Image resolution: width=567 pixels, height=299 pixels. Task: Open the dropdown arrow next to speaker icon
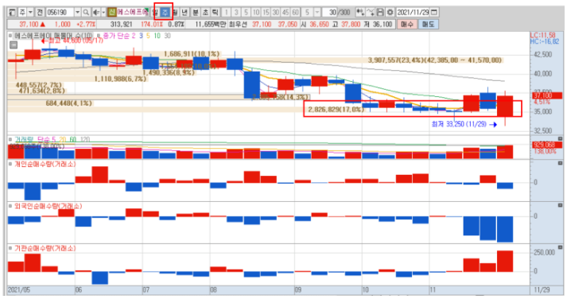(x=103, y=12)
